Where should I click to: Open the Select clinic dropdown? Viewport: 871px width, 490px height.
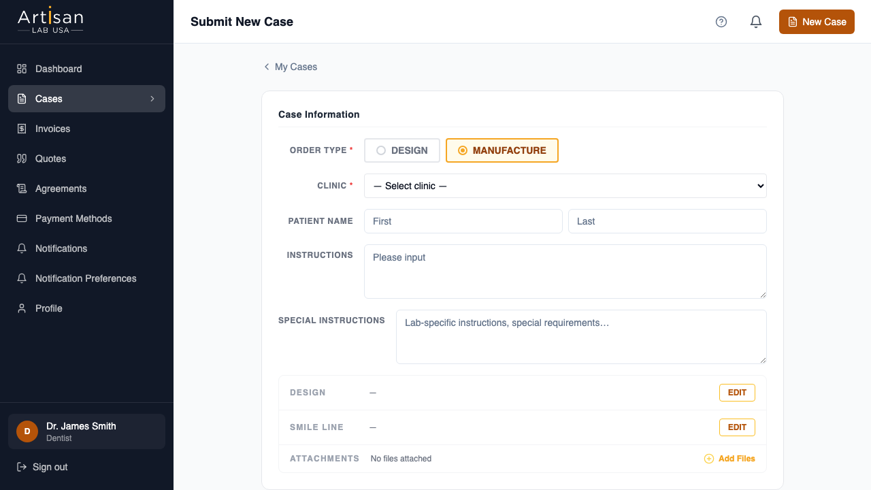coord(565,186)
